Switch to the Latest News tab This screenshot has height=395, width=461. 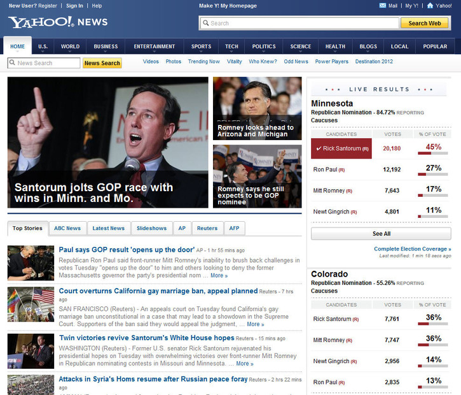(x=109, y=228)
